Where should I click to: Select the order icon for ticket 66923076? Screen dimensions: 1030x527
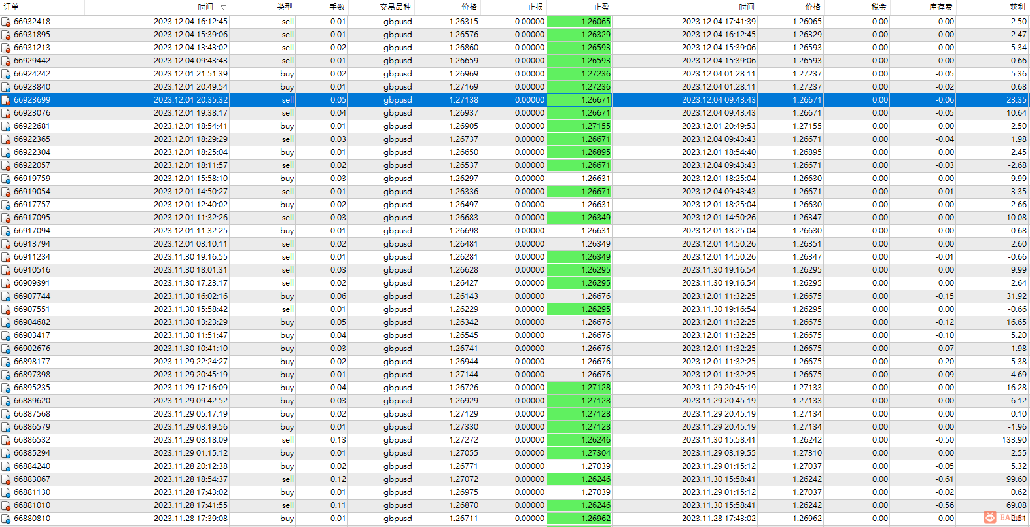[x=6, y=113]
